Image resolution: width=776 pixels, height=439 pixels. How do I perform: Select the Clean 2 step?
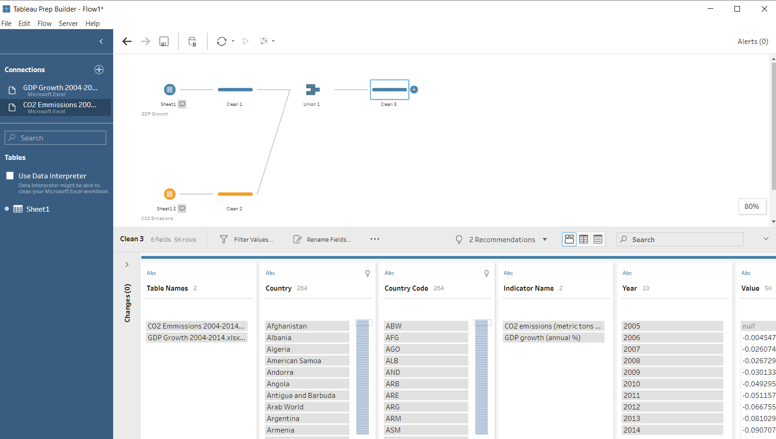[x=235, y=194]
